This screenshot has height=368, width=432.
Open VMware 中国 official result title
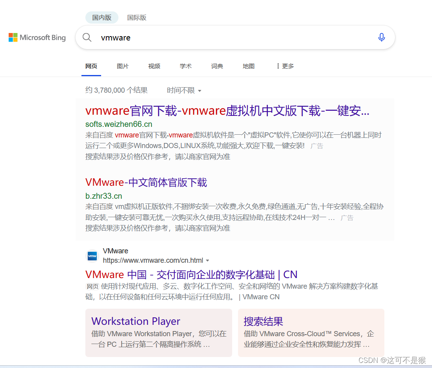[191, 275]
